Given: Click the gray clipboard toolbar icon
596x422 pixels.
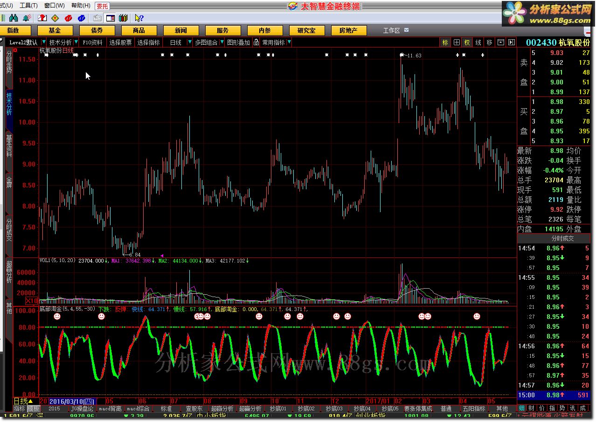Looking at the screenshot, I should 97,18.
